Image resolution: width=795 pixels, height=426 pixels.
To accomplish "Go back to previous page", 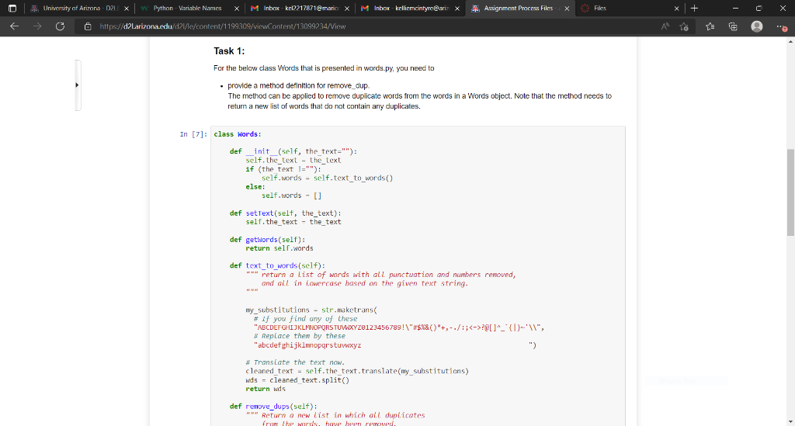I will point(14,26).
